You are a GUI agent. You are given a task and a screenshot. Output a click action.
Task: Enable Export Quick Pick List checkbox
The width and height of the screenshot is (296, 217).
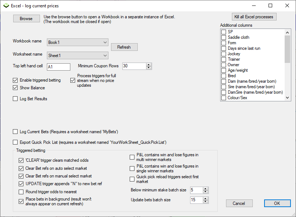tap(15, 142)
